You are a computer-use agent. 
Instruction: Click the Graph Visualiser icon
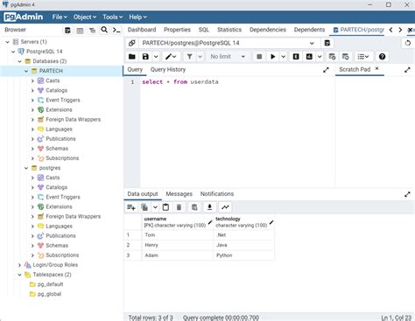point(225,207)
